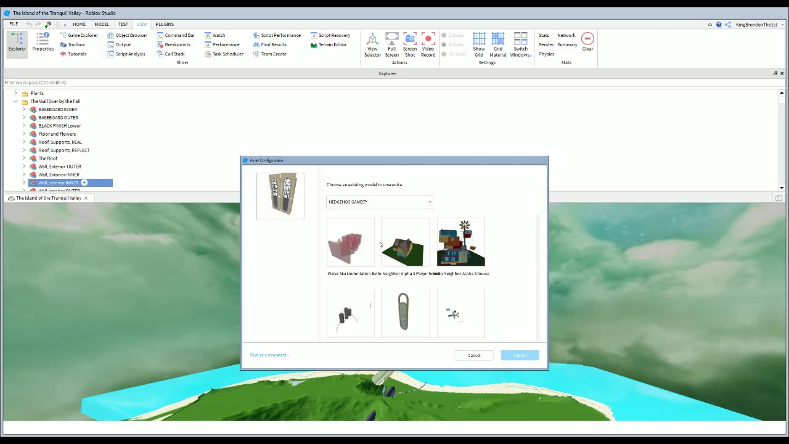Start Video Record
789x444 pixels.
pos(428,45)
